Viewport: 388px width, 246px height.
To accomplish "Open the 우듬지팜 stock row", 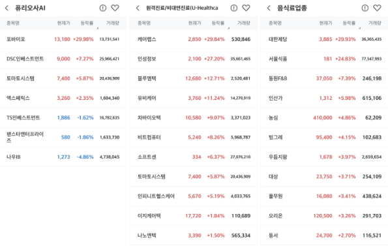I will pyautogui.click(x=324, y=157).
